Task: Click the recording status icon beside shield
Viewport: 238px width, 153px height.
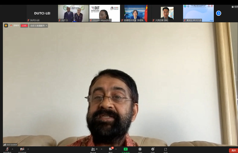Action: click(11, 25)
